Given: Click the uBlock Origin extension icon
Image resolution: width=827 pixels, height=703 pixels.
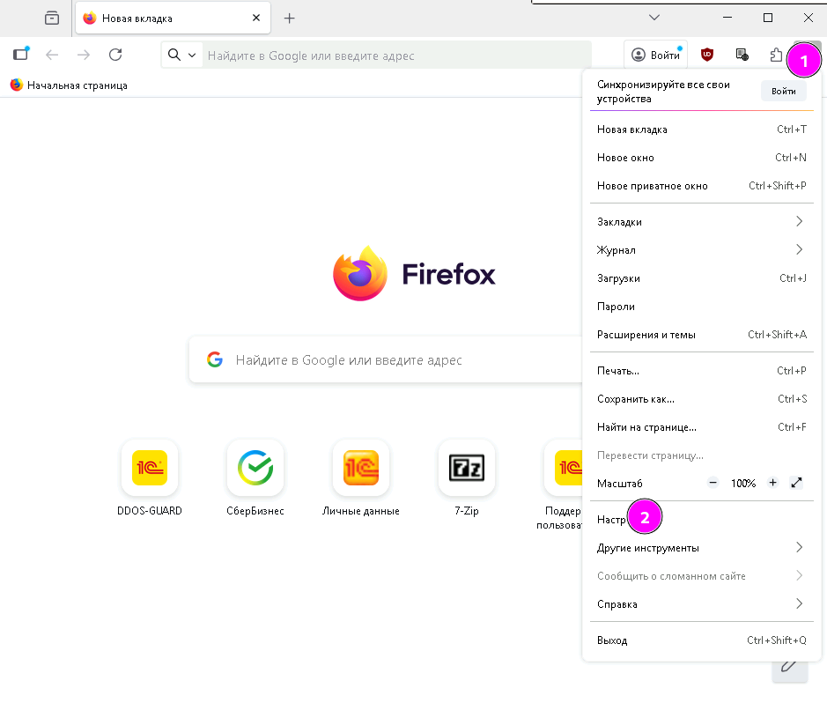Looking at the screenshot, I should pyautogui.click(x=706, y=55).
